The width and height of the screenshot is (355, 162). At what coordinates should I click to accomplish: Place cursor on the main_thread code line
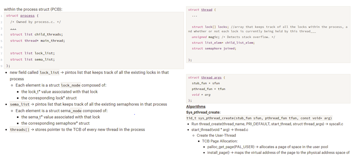tap(37, 41)
